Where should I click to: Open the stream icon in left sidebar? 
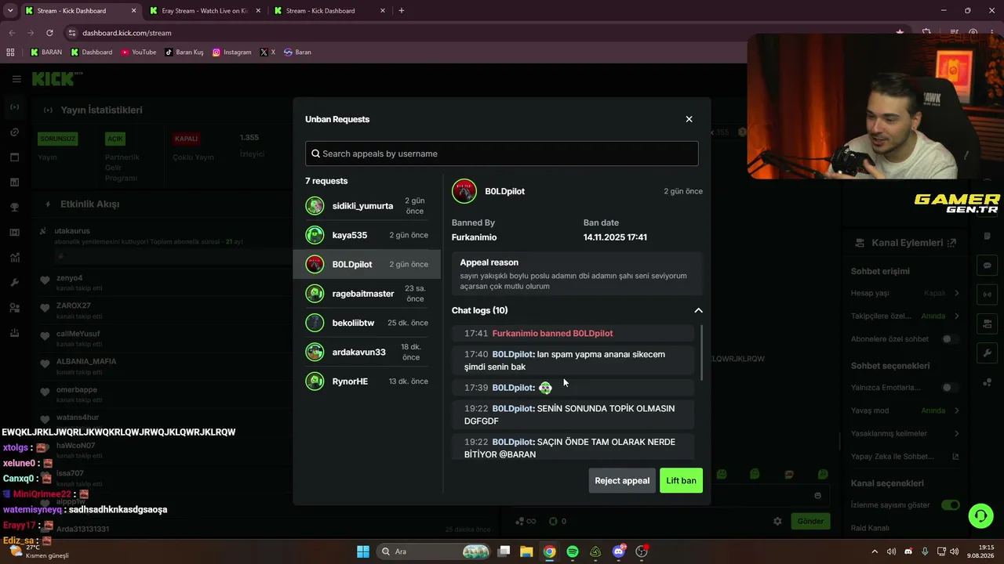pyautogui.click(x=14, y=107)
